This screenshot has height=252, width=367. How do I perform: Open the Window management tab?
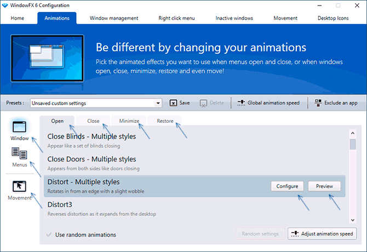(x=114, y=18)
